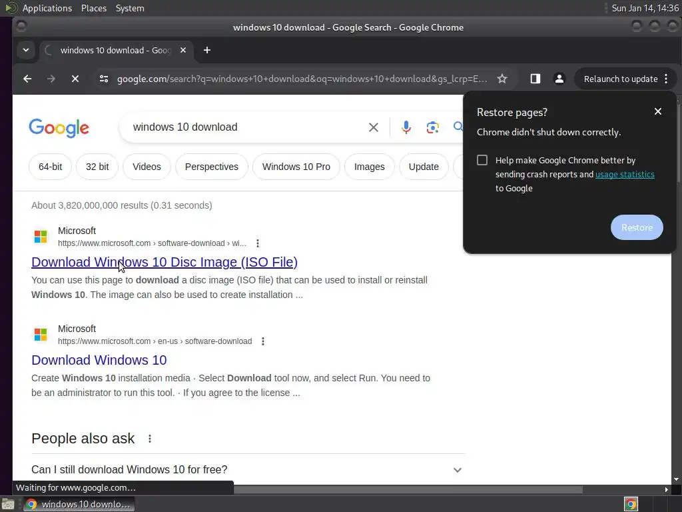Viewport: 682px width, 512px height.
Task: Open site information icon in address bar
Action: pos(103,79)
